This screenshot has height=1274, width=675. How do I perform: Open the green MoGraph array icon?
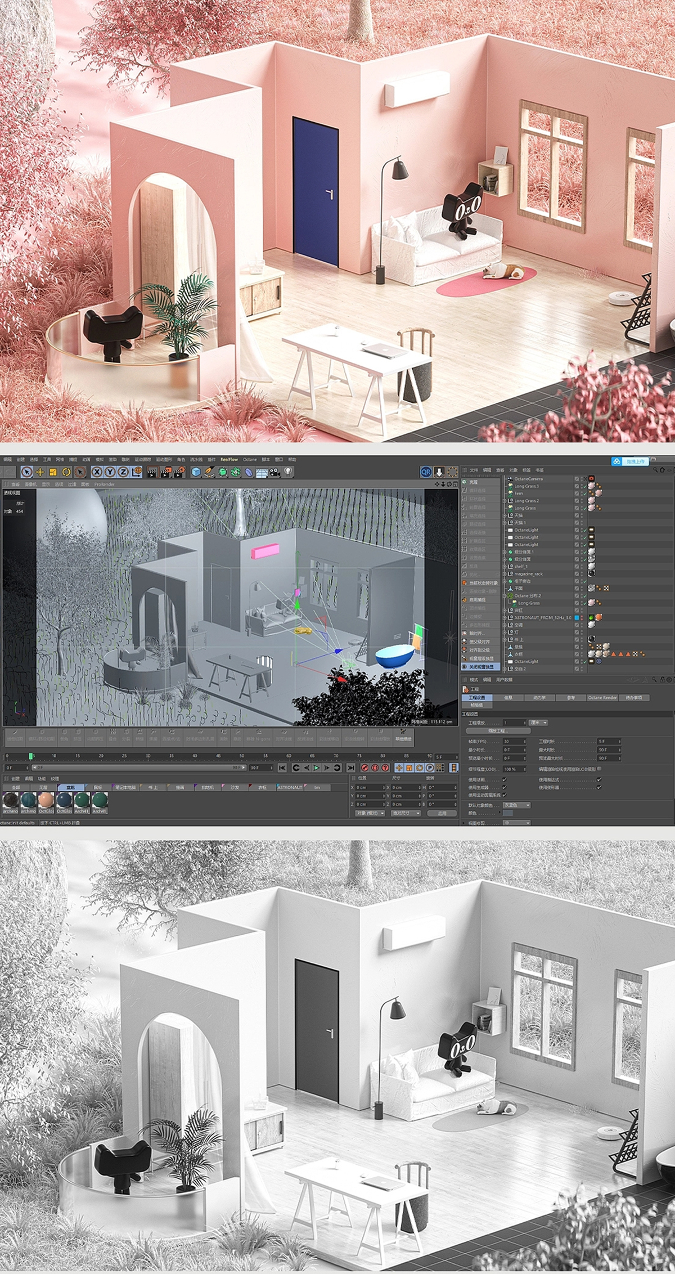pyautogui.click(x=235, y=472)
